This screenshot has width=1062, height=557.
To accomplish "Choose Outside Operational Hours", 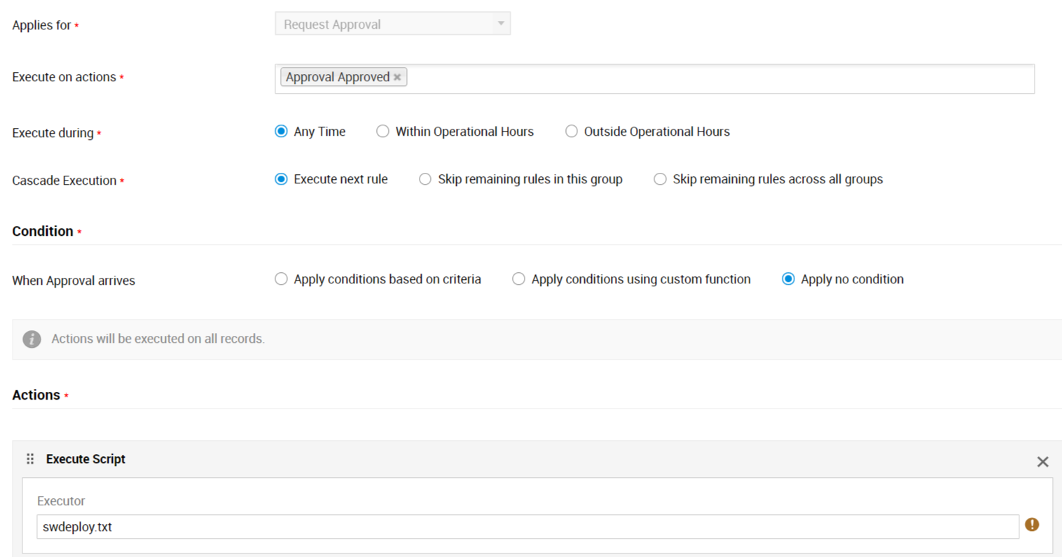I will (572, 132).
